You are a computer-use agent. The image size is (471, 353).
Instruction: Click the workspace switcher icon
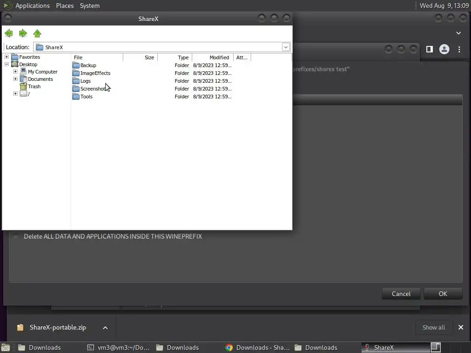[436, 347]
